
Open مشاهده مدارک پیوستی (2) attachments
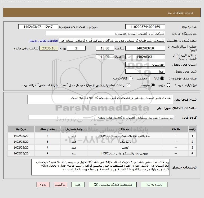pos(113,185)
